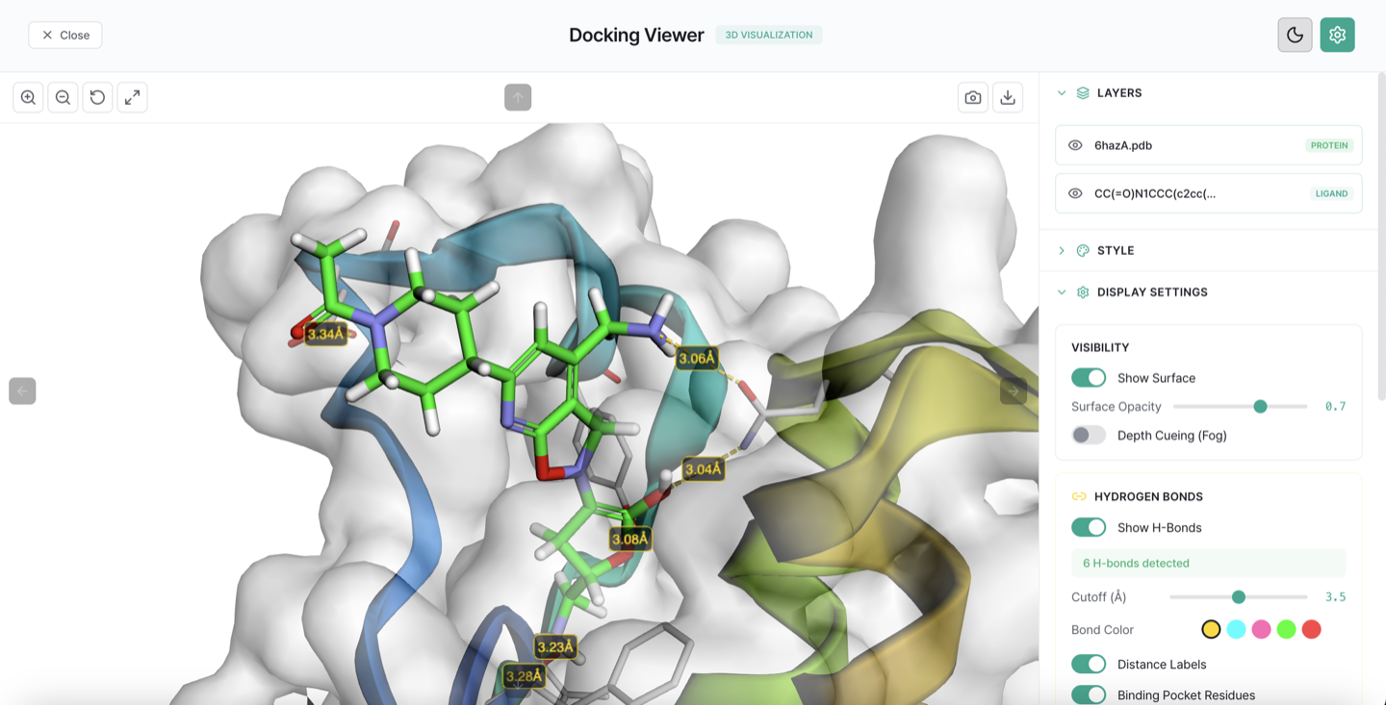Open settings with the gear icon
The image size is (1386, 705).
tap(1337, 35)
